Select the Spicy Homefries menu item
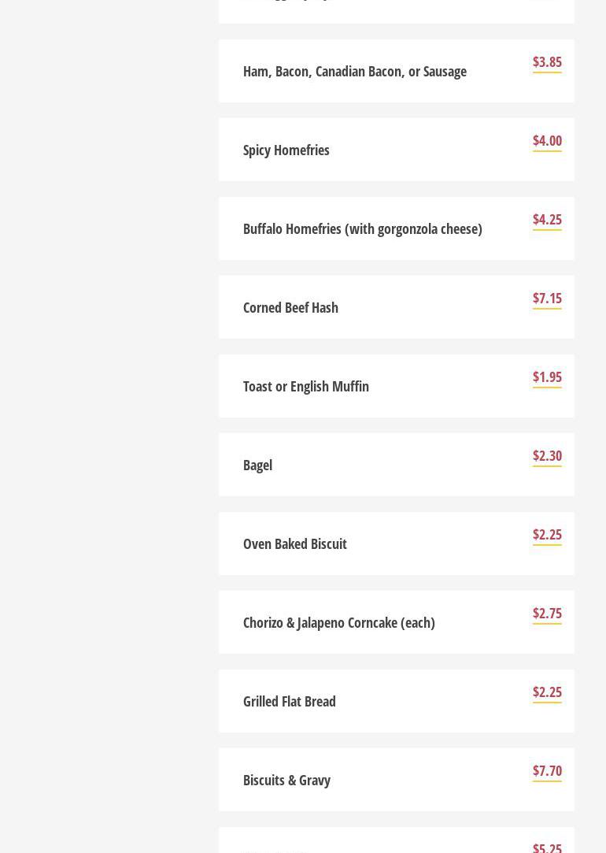The image size is (606, 853). tap(286, 150)
